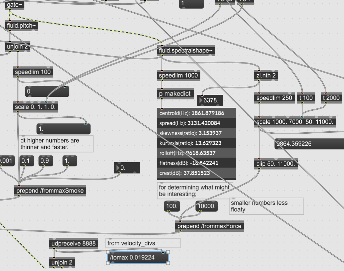
Task: Click the 'prepend /frommaxSmoke' object
Action: pos(50,191)
